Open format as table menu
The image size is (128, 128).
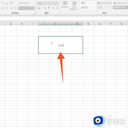[74, 5]
